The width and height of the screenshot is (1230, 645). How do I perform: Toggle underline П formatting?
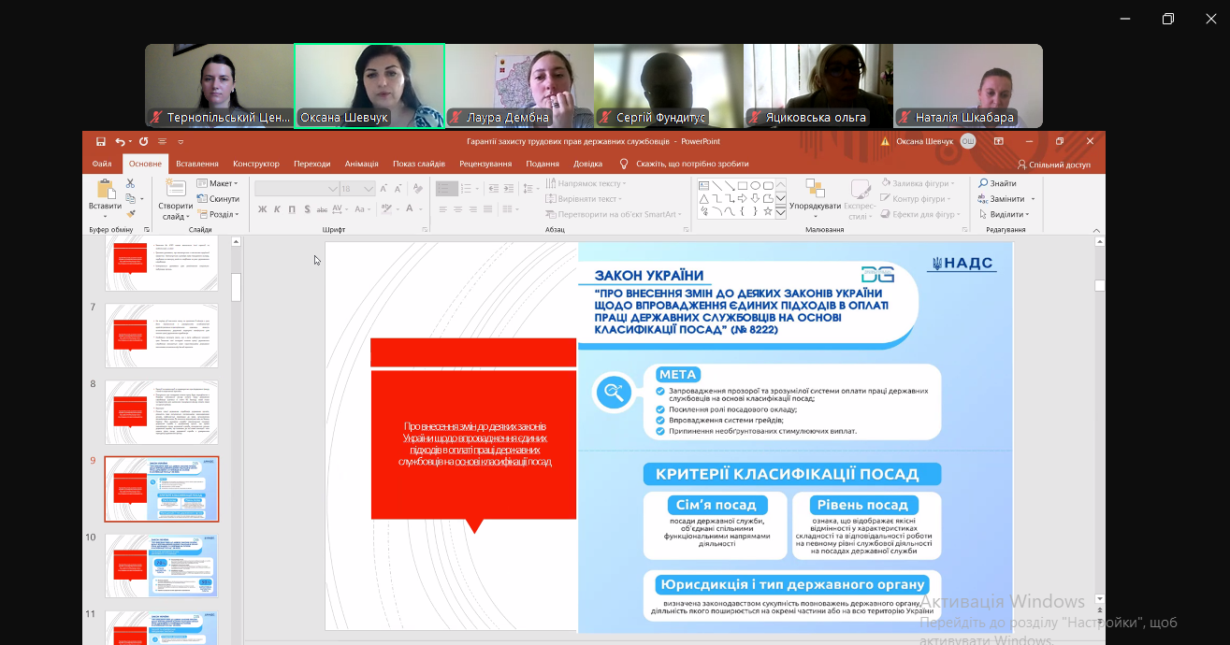[291, 209]
